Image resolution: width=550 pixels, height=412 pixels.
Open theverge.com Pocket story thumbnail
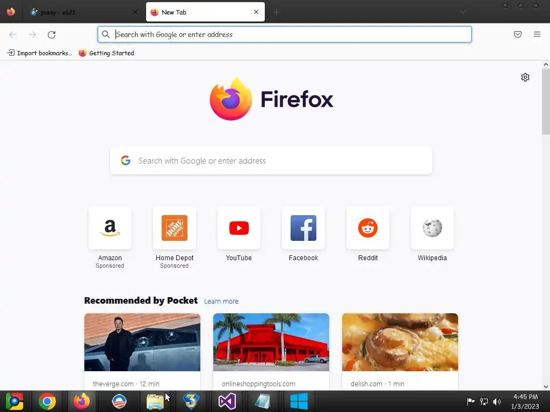coord(142,342)
